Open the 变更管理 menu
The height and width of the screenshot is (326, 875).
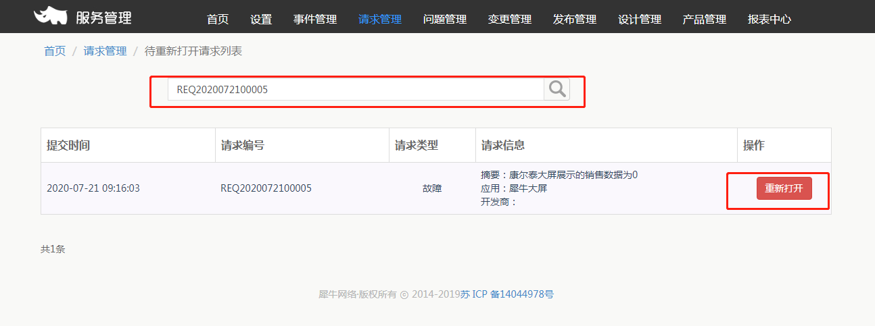[510, 20]
